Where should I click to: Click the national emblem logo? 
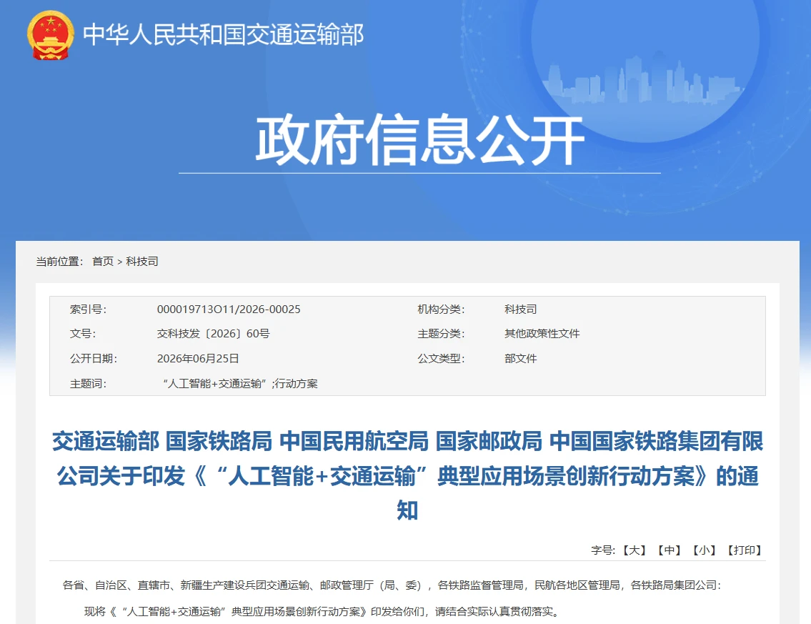pyautogui.click(x=50, y=35)
